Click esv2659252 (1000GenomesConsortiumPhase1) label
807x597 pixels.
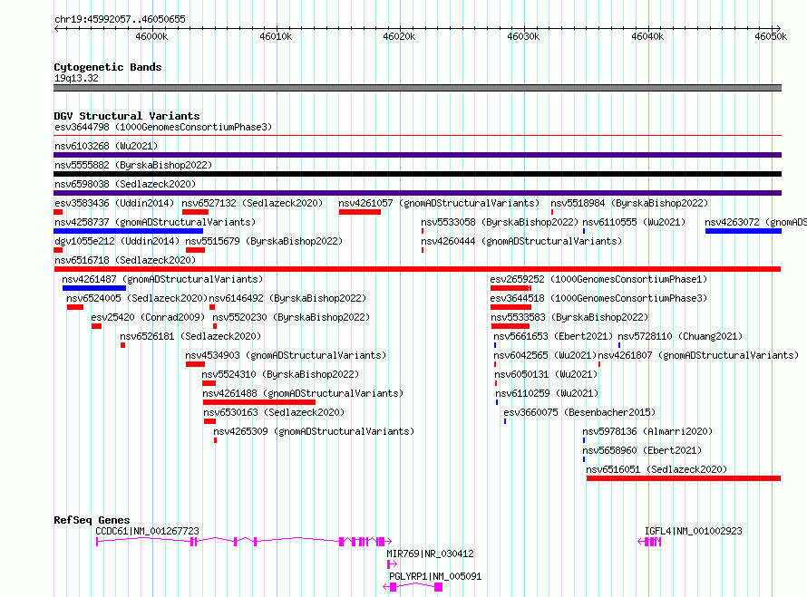point(598,279)
